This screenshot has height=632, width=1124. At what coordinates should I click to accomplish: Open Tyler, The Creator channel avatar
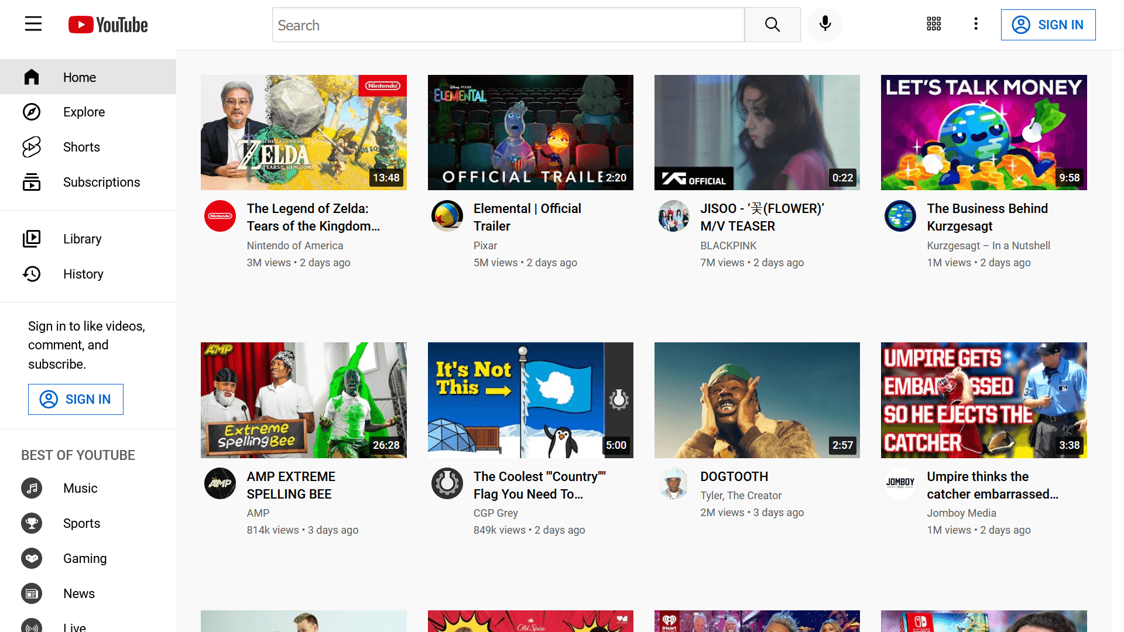coord(674,483)
